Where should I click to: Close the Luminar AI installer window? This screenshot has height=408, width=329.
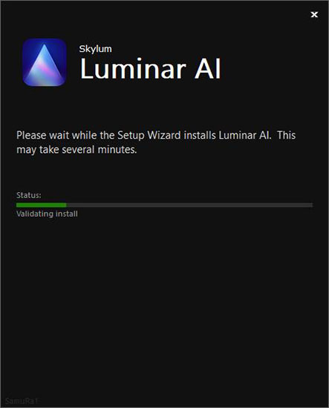coord(314,15)
